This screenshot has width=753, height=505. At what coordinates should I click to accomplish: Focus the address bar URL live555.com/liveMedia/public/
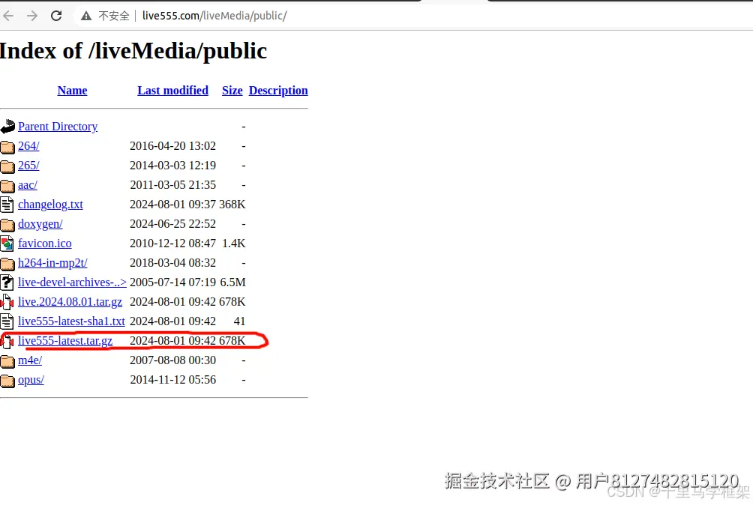[x=214, y=16]
